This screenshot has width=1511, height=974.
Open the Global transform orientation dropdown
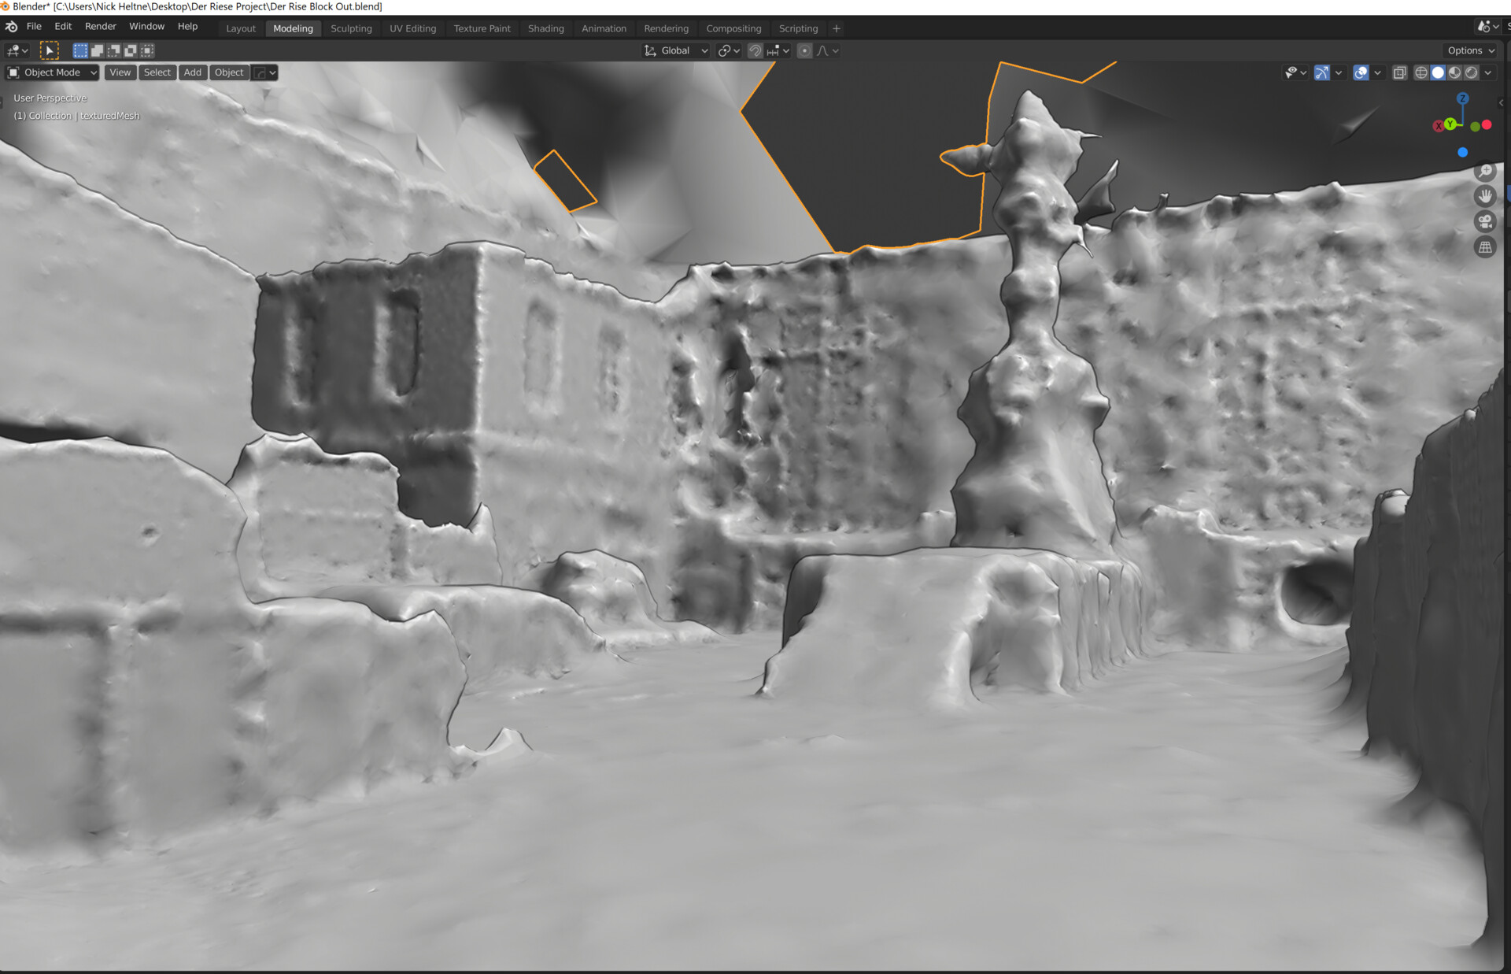pos(676,50)
